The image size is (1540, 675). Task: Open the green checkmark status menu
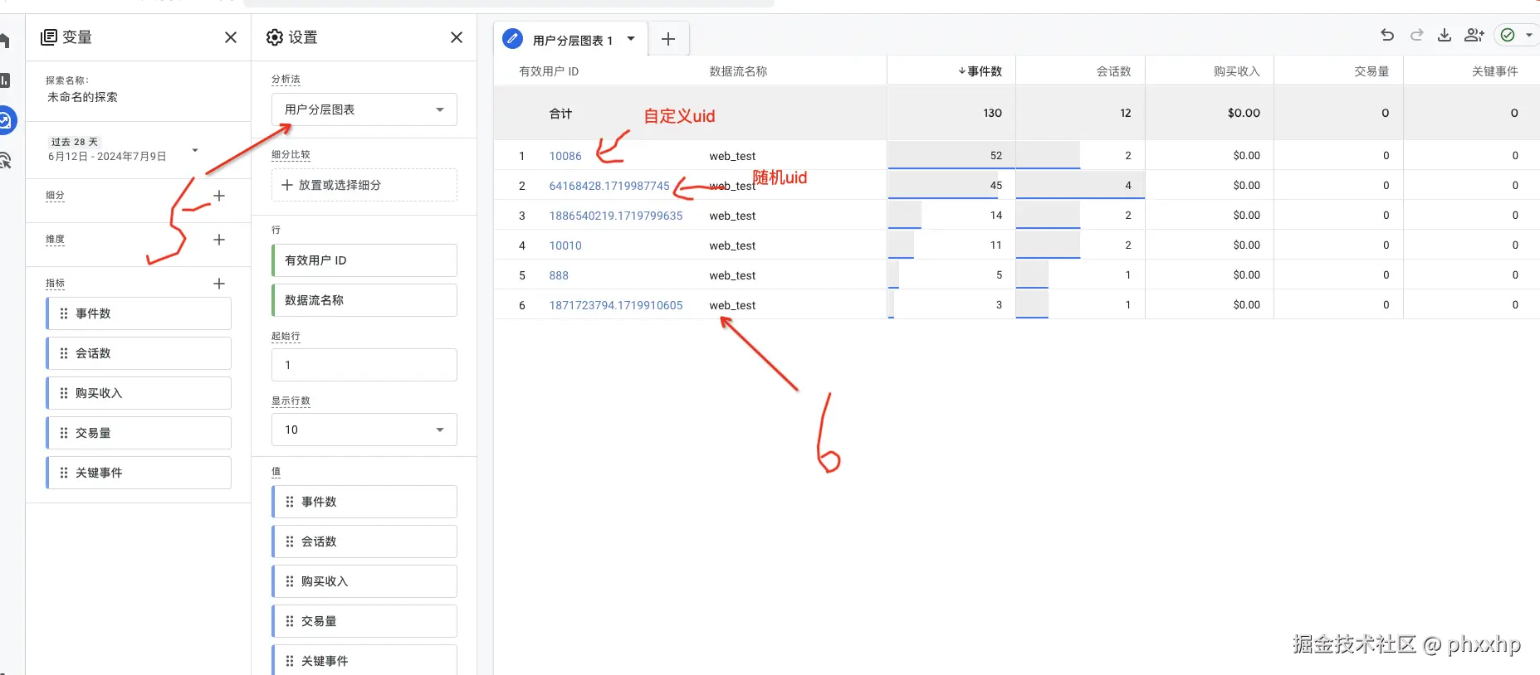tap(1517, 35)
